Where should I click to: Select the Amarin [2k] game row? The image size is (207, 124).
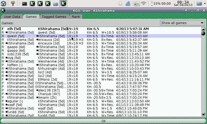pos(101,98)
